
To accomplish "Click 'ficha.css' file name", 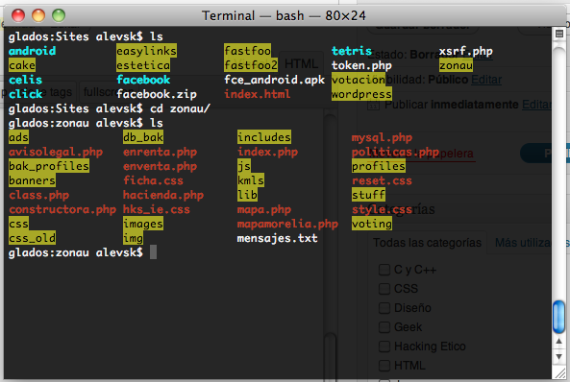I will (153, 180).
